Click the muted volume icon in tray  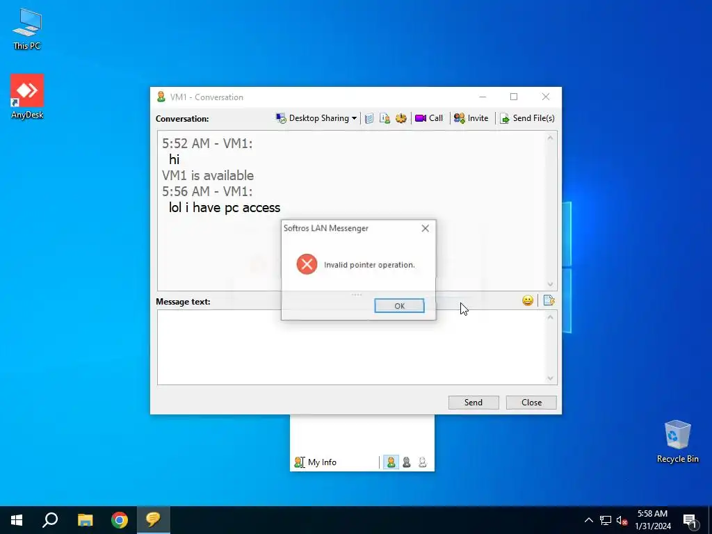tap(622, 520)
